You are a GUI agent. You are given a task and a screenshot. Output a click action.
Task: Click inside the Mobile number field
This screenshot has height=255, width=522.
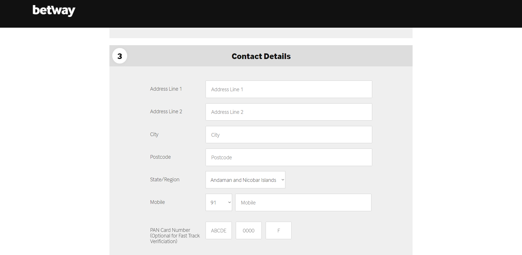point(303,202)
